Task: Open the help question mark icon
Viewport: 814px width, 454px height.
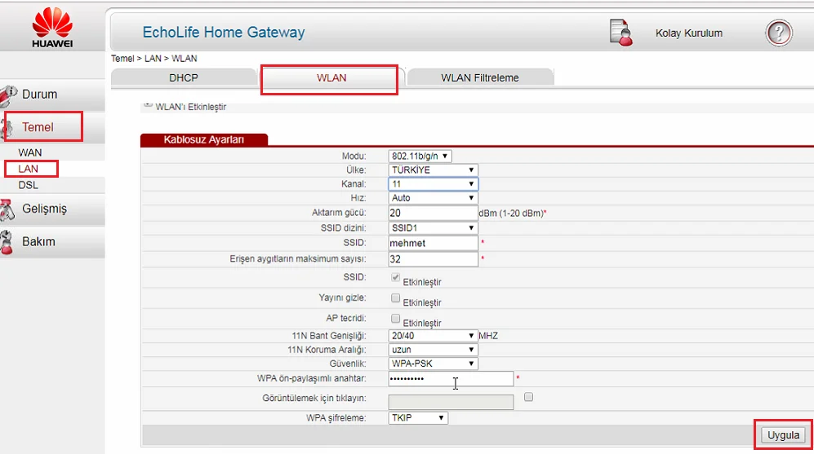Action: tap(779, 33)
